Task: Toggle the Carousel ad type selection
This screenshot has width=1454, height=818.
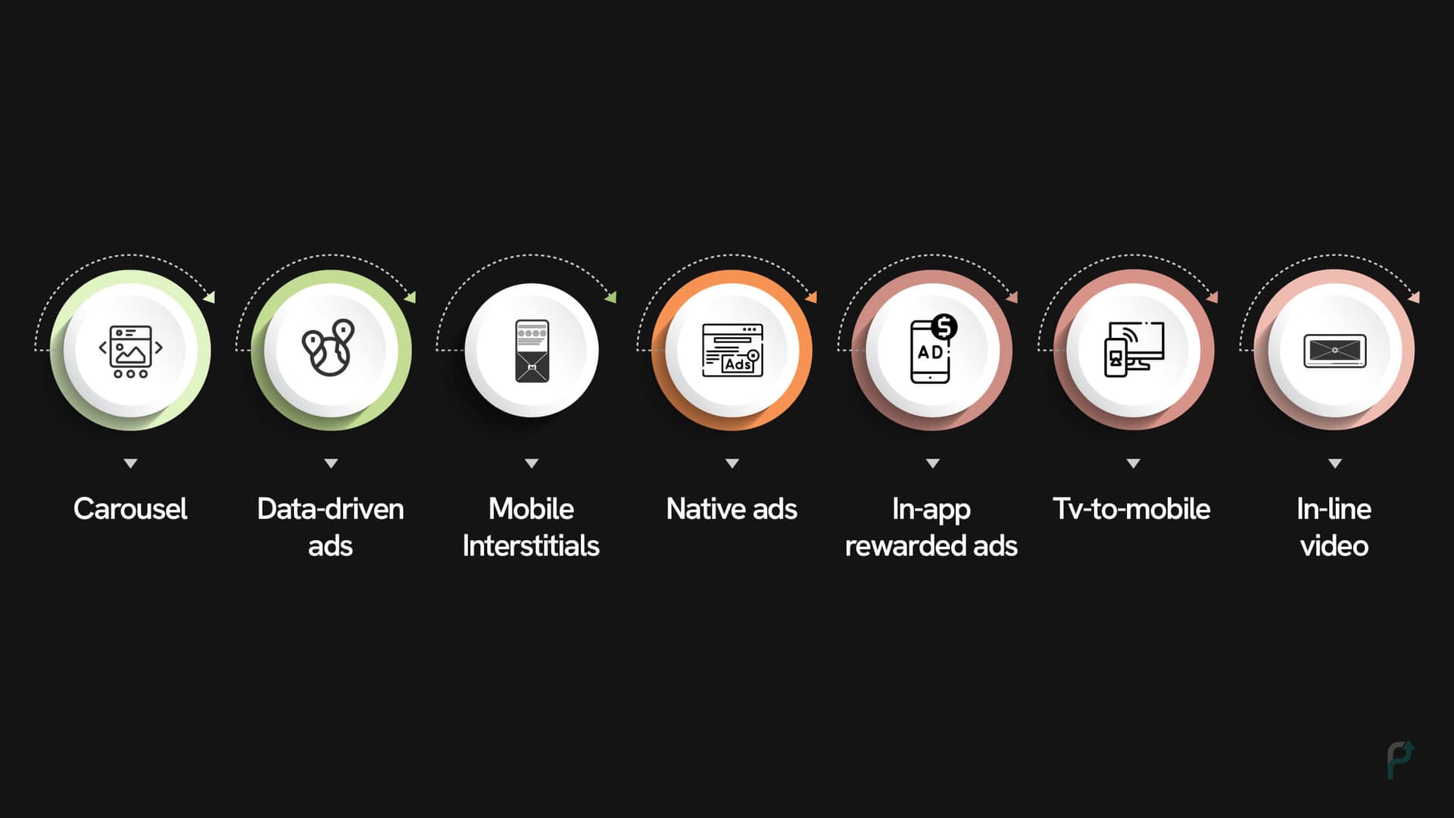Action: (131, 350)
